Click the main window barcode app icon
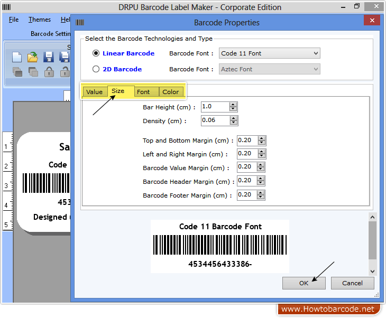This screenshot has width=386, height=318. coord(6,7)
